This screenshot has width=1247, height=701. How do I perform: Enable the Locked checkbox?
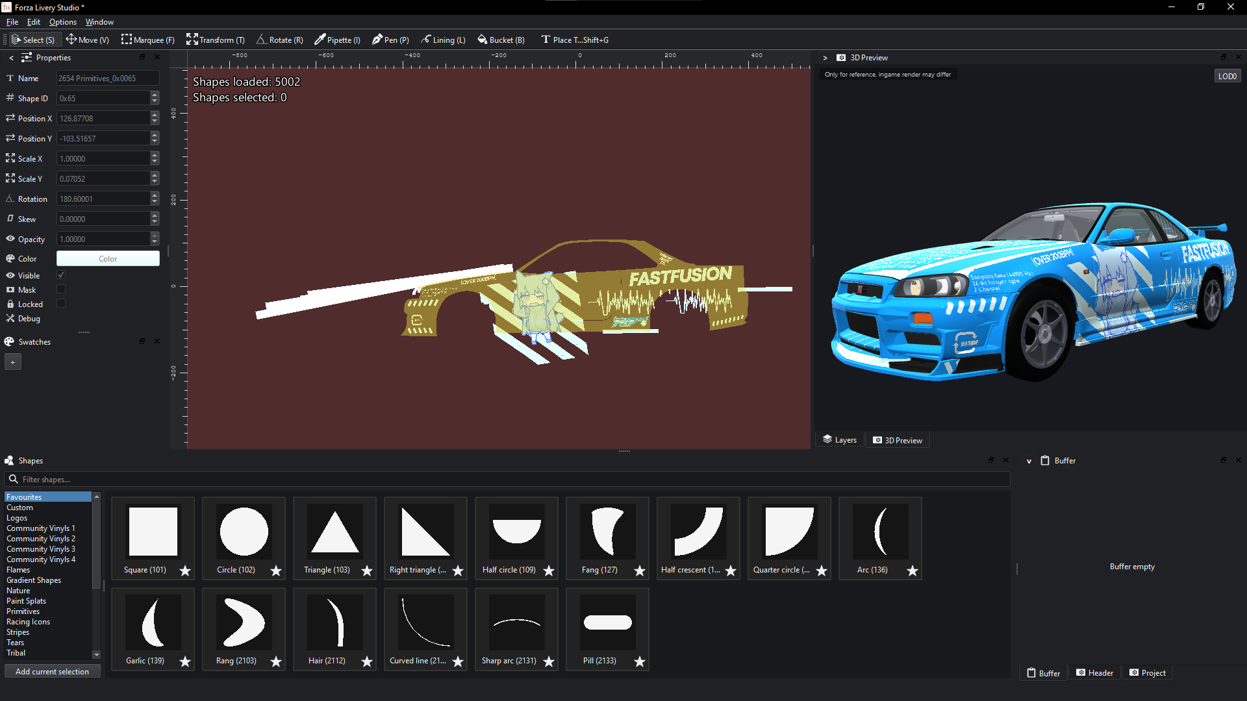(61, 304)
